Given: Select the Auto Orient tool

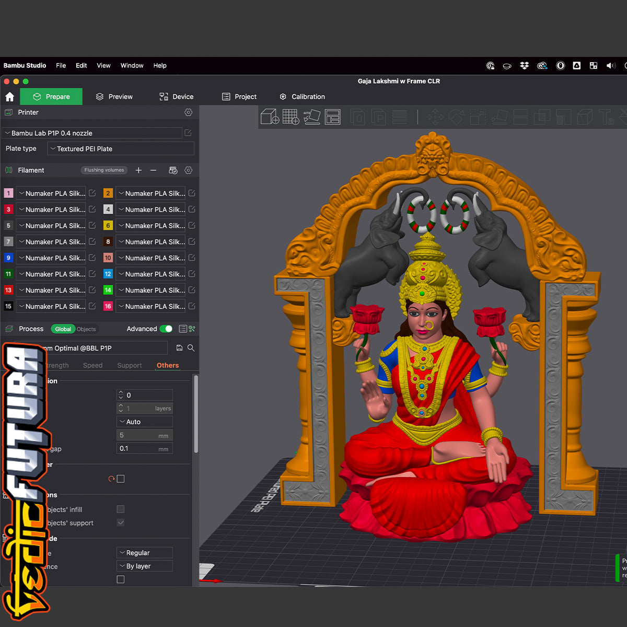Looking at the screenshot, I should 312,117.
